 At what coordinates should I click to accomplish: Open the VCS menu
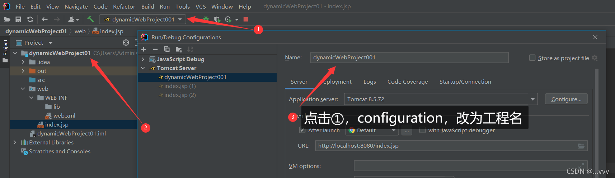(201, 6)
